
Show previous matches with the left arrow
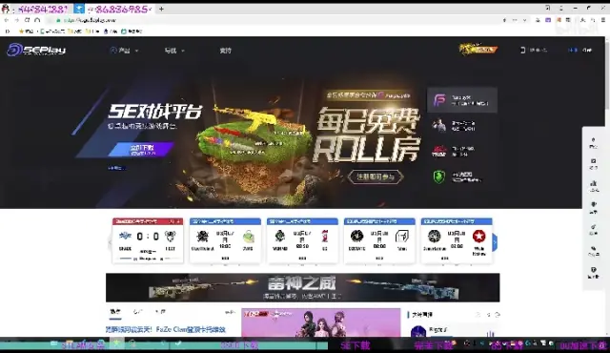pos(110,242)
